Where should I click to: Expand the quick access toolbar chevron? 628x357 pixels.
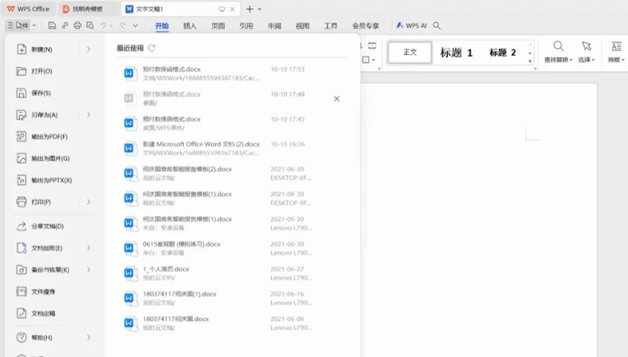click(135, 26)
